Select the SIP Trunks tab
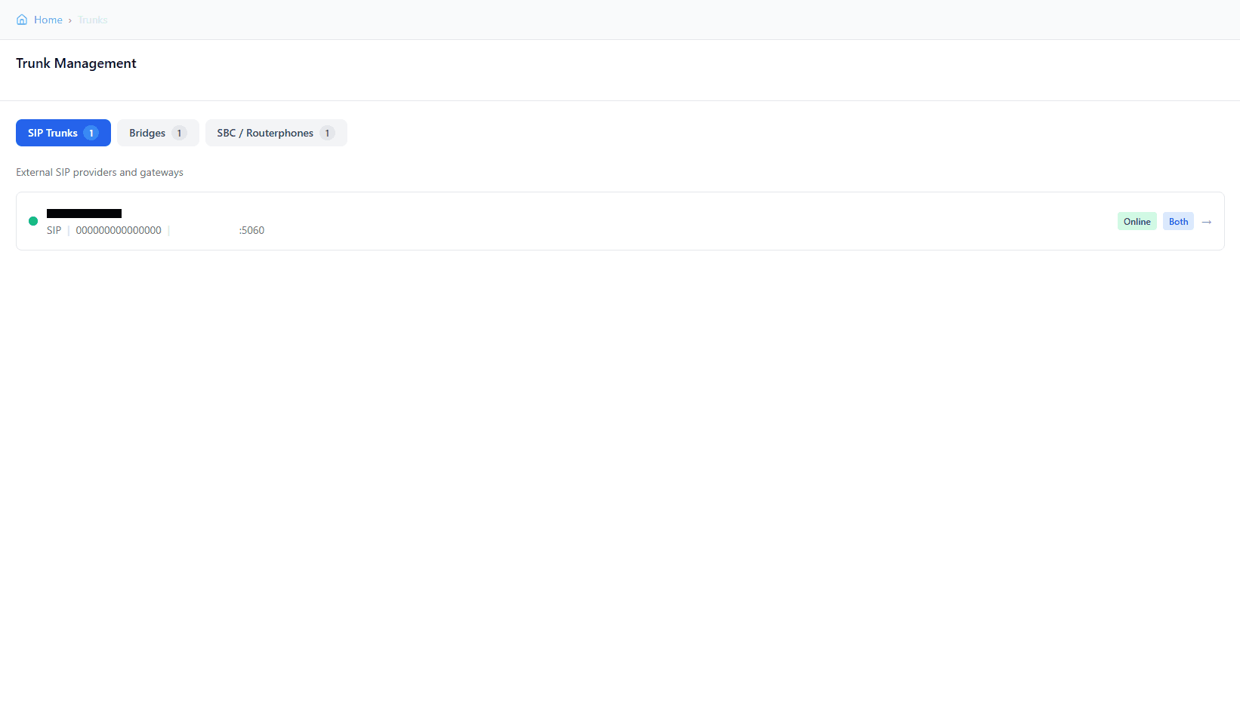The image size is (1240, 713). [x=63, y=133]
